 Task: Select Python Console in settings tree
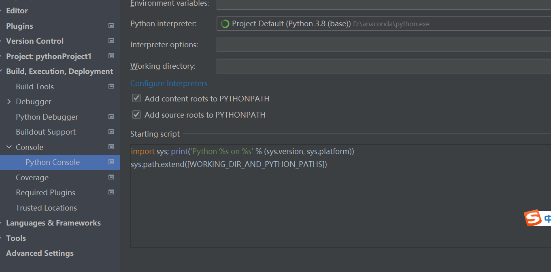(x=53, y=162)
